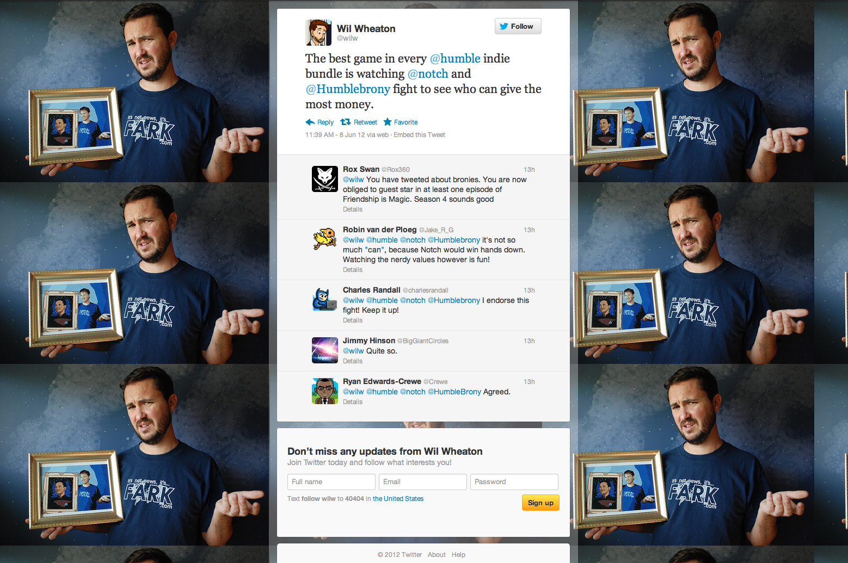Open the @Jake_R_G handle
848x563 pixels.
tap(436, 230)
